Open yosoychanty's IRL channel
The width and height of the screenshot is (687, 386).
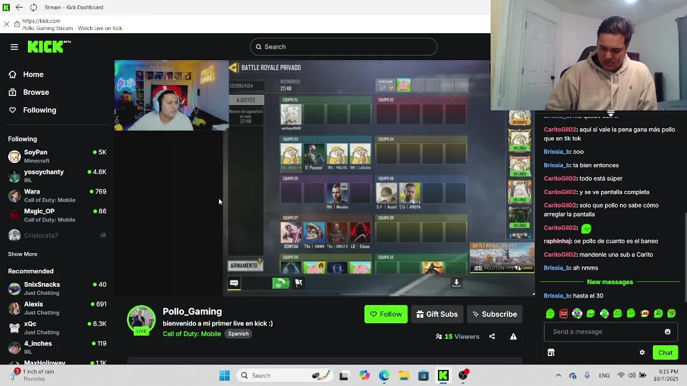coord(57,176)
